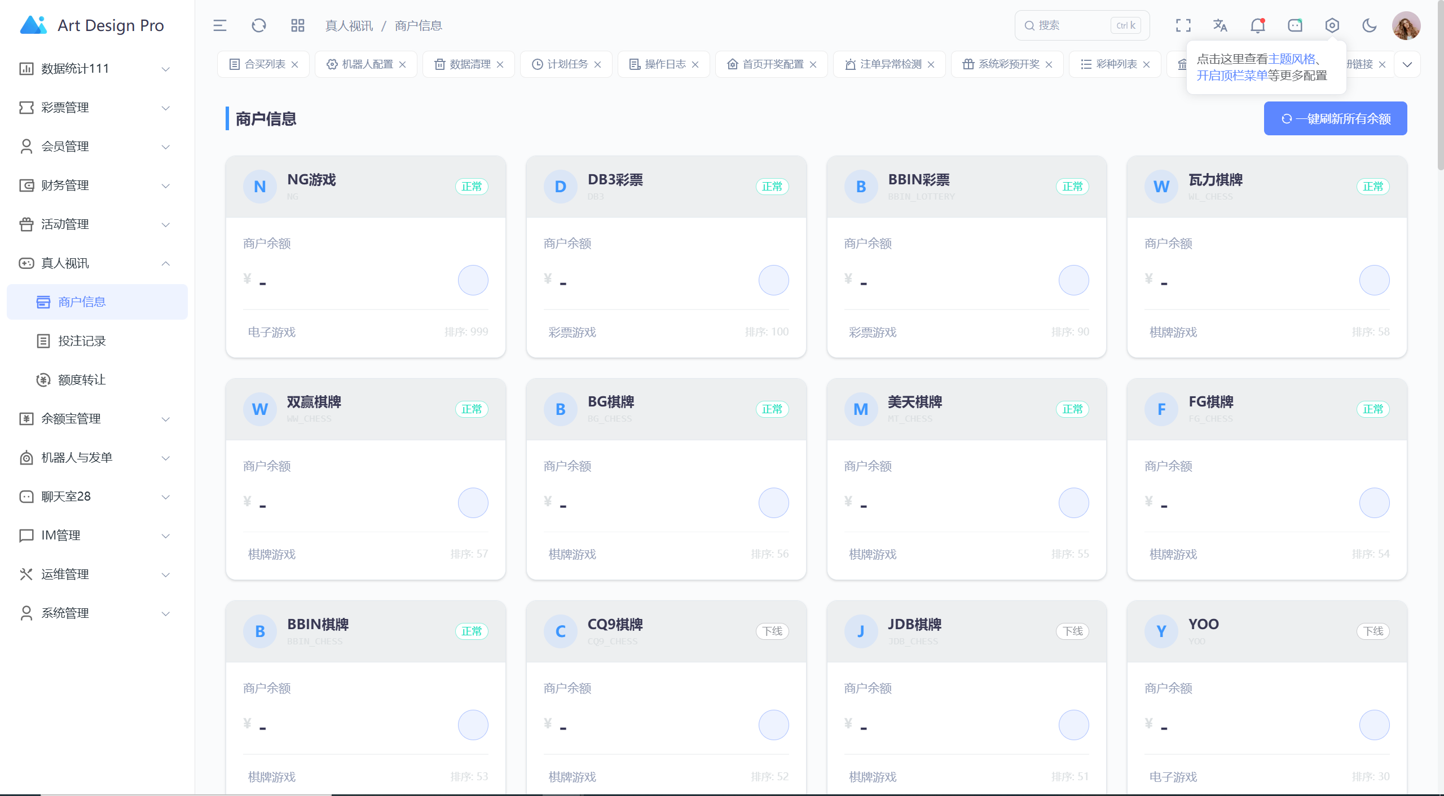1444x796 pixels.
Task: Click the NG游戏 balance refresh circle
Action: tap(473, 280)
